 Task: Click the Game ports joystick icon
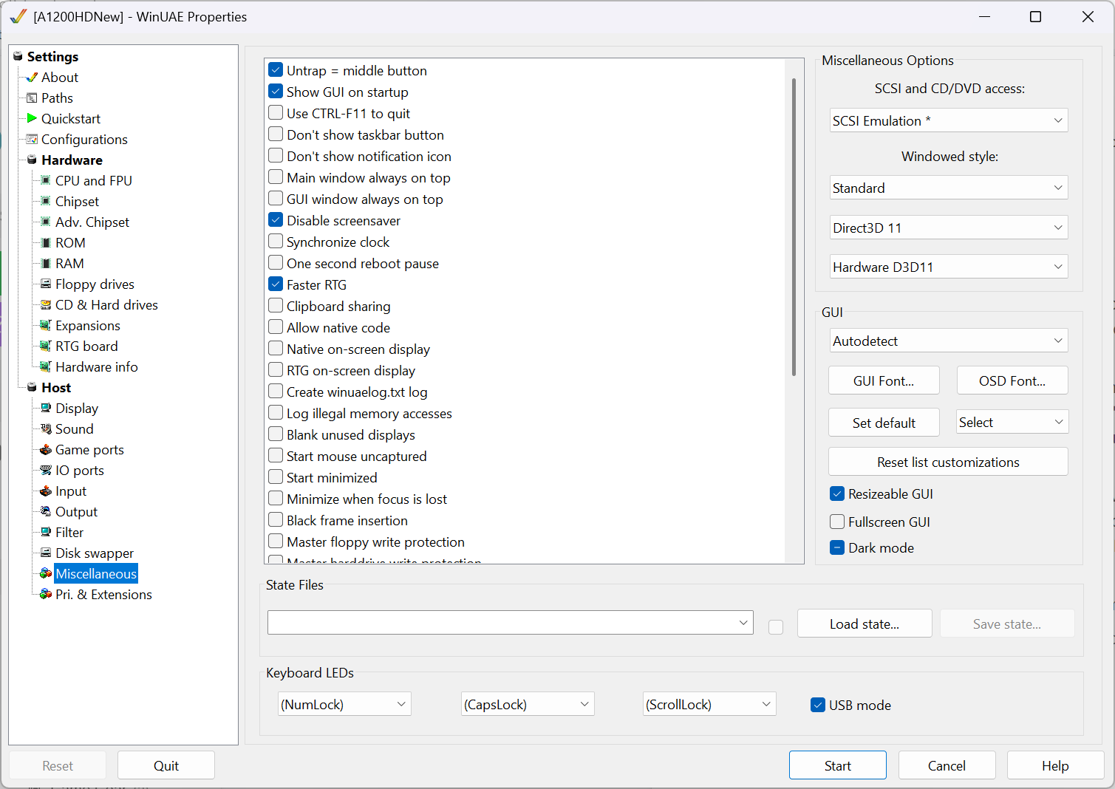tap(46, 449)
